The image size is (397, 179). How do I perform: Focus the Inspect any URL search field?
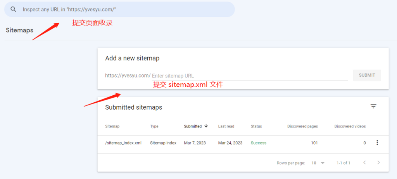(x=119, y=9)
